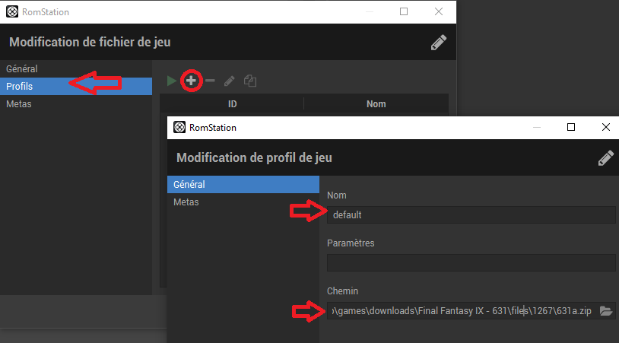Maximize the game profile RomStation window
Image resolution: width=619 pixels, height=343 pixels.
tap(571, 127)
